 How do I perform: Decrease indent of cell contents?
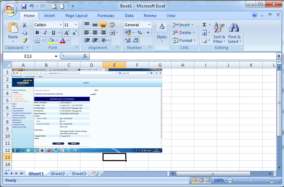[87, 40]
